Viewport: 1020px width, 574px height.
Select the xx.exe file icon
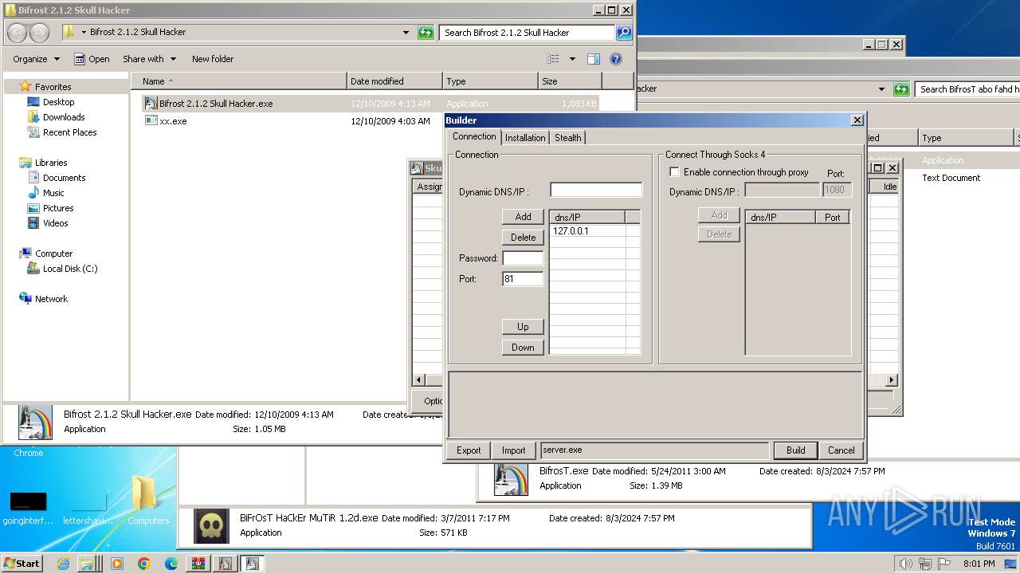(x=151, y=120)
